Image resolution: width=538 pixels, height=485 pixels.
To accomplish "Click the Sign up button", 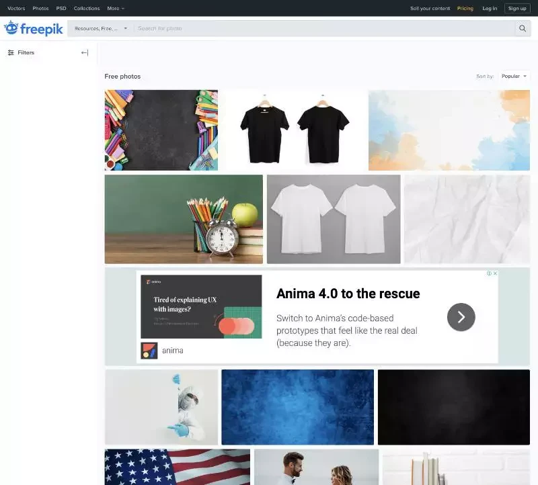I will (x=517, y=8).
